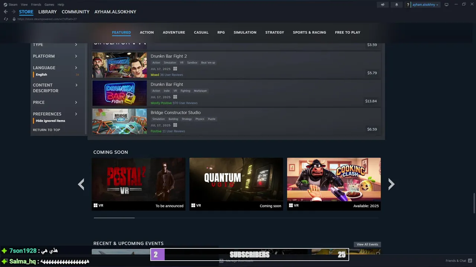Select the SIMULATION category tab
476x267 pixels.
pyautogui.click(x=245, y=32)
